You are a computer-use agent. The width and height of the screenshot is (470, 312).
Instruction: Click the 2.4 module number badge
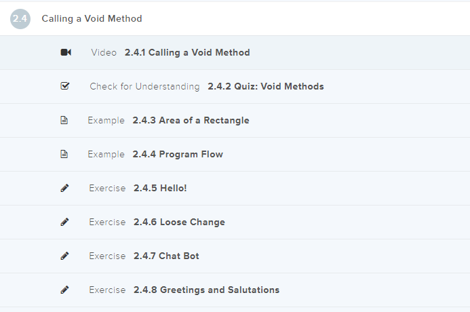click(20, 18)
